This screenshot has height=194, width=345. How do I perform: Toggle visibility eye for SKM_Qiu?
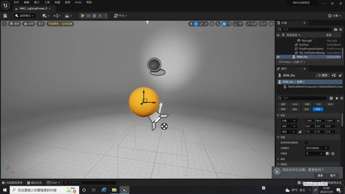[278, 57]
